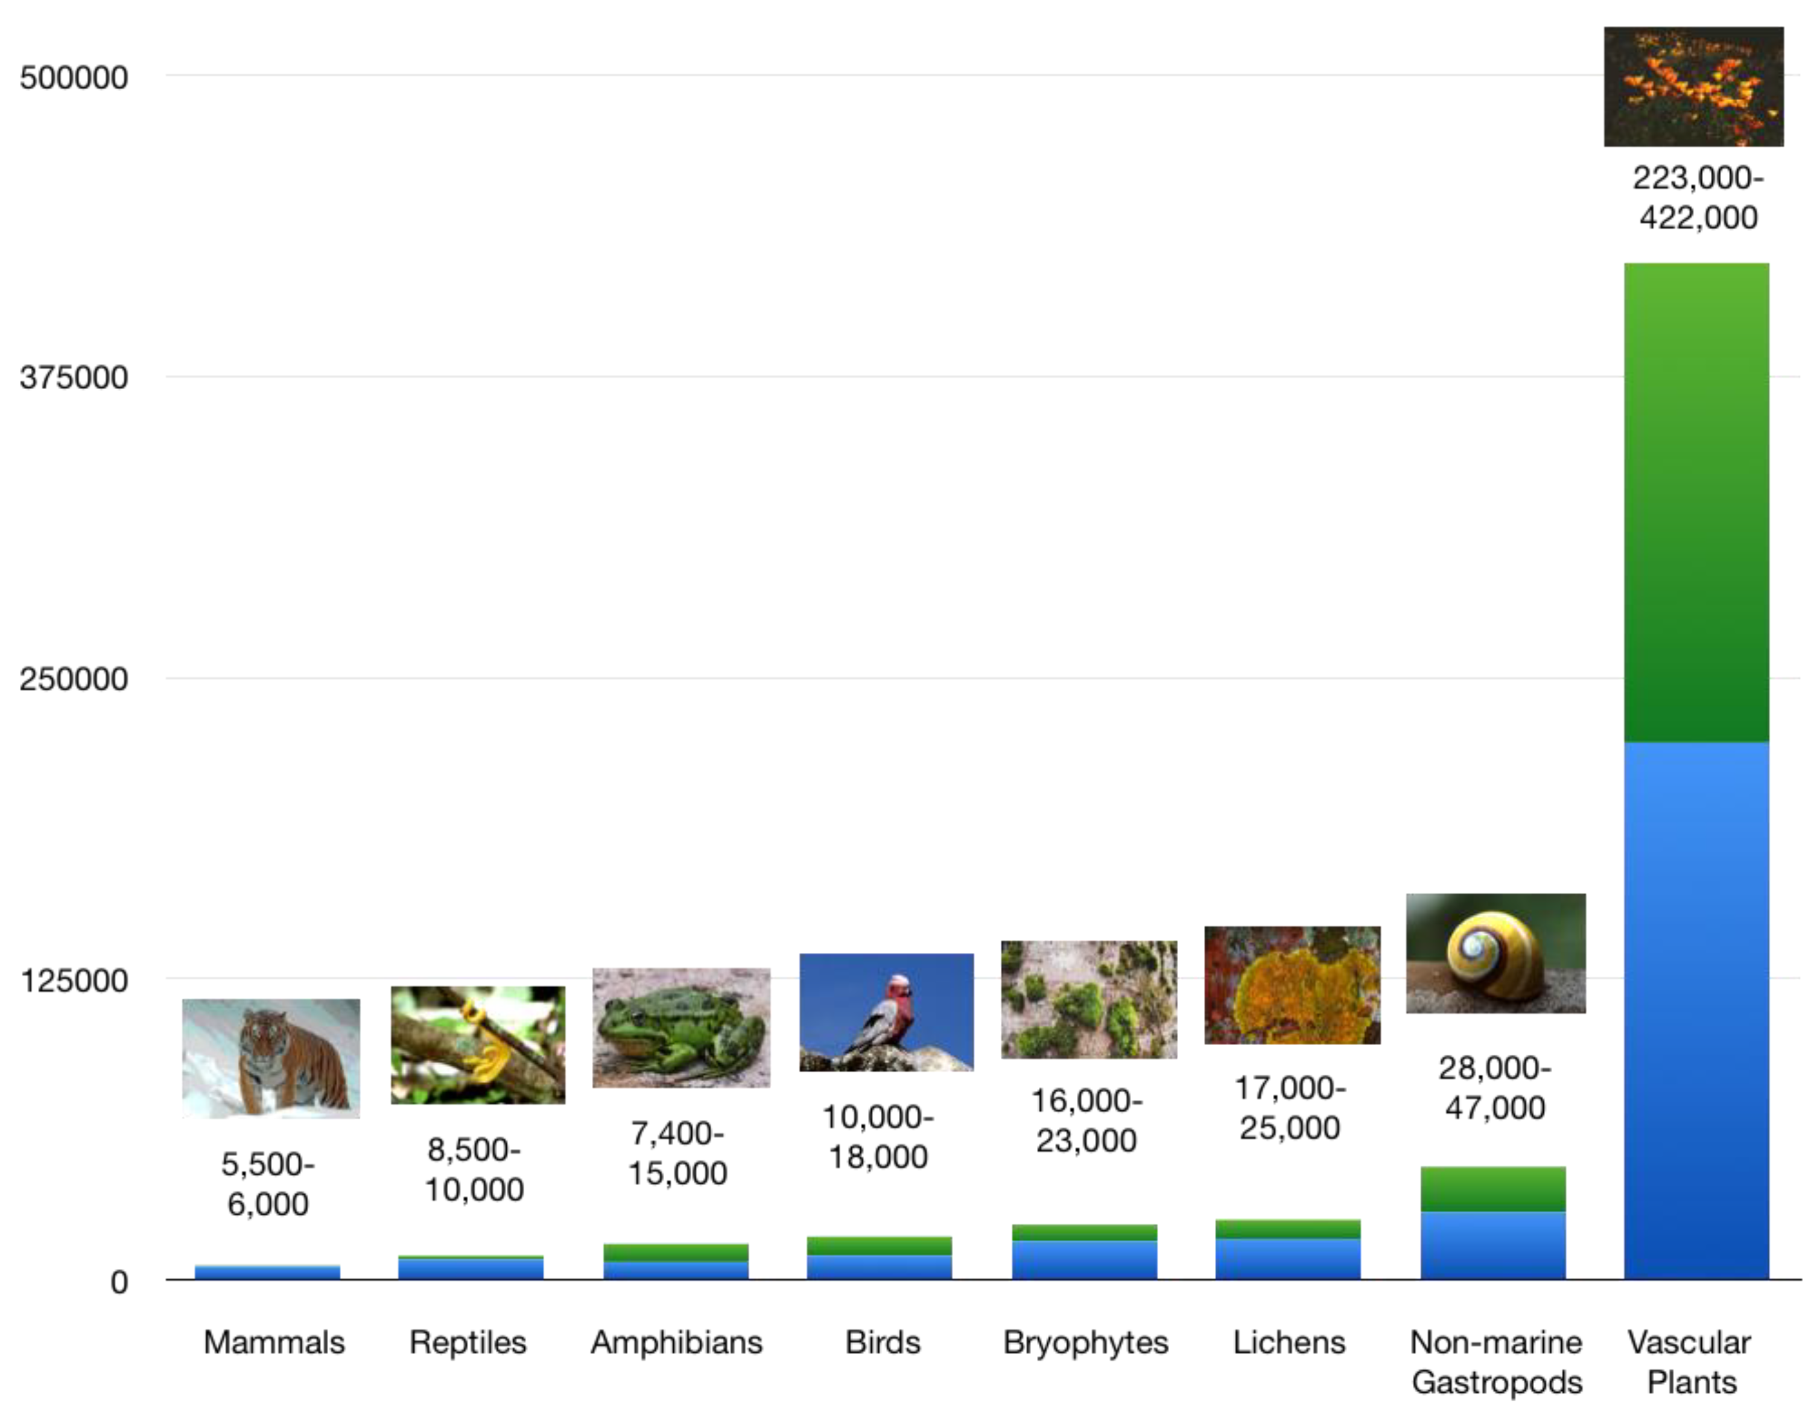Image resolution: width=1814 pixels, height=1412 pixels.
Task: Select green segment of Non-marine Gastropods bar
Action: [x=1492, y=1189]
